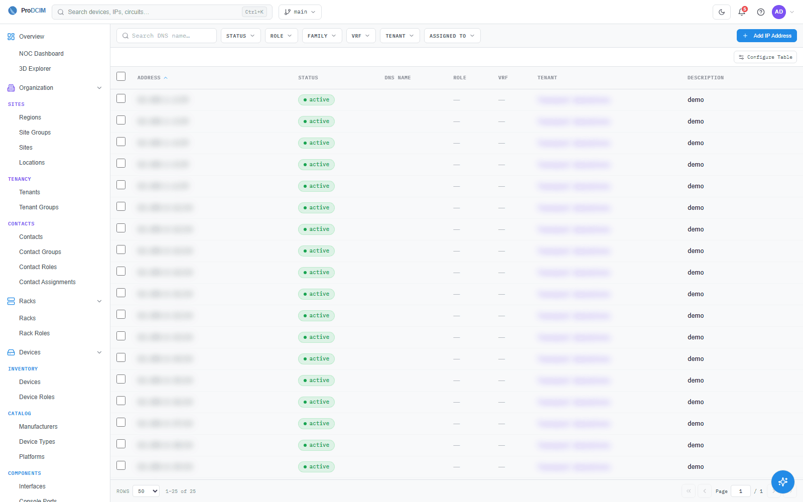Check the last visible row's checkbox
803x502 pixels.
click(121, 465)
